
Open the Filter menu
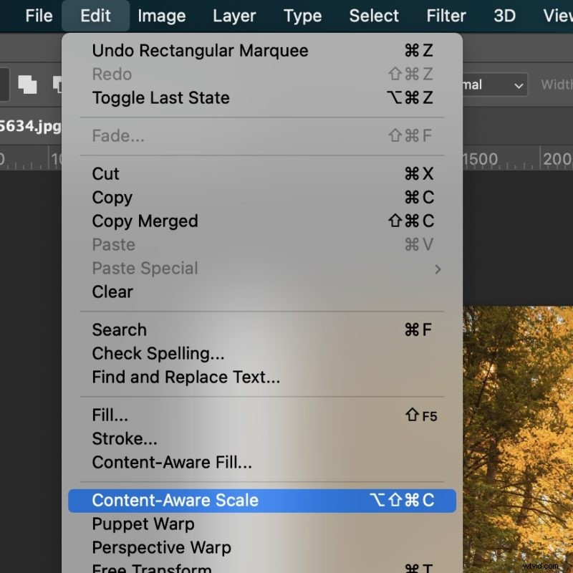tap(445, 16)
